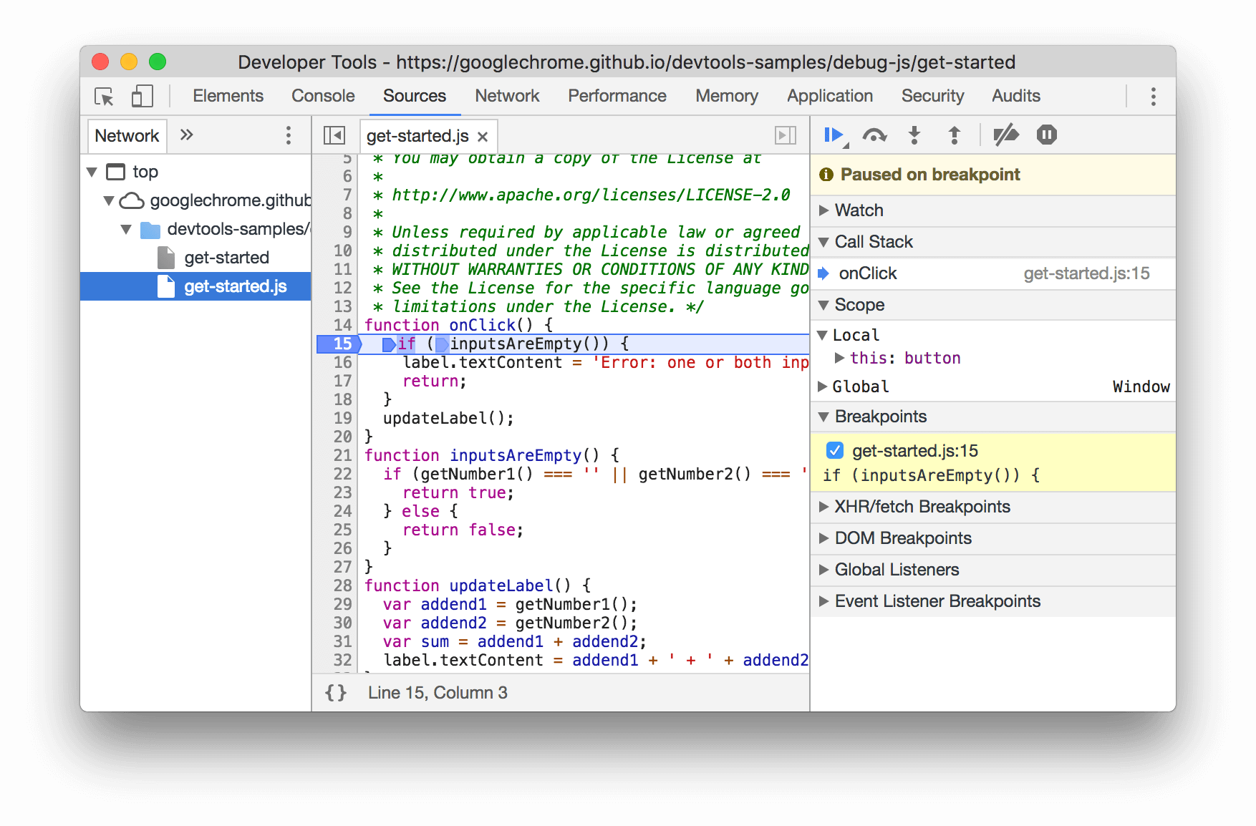This screenshot has width=1256, height=826.
Task: Open the DevTools customization menu via three dots
Action: click(1153, 96)
